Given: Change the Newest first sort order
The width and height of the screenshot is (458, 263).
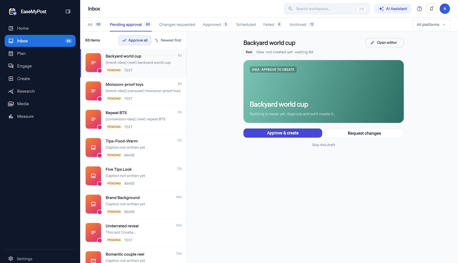Looking at the screenshot, I should coord(168,40).
